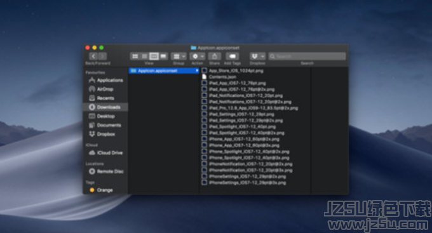Go back with the Back arrow

click(93, 57)
